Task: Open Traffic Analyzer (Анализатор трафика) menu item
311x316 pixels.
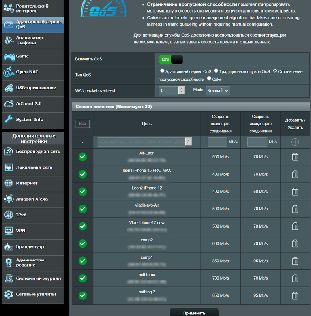Action: [x=33, y=40]
